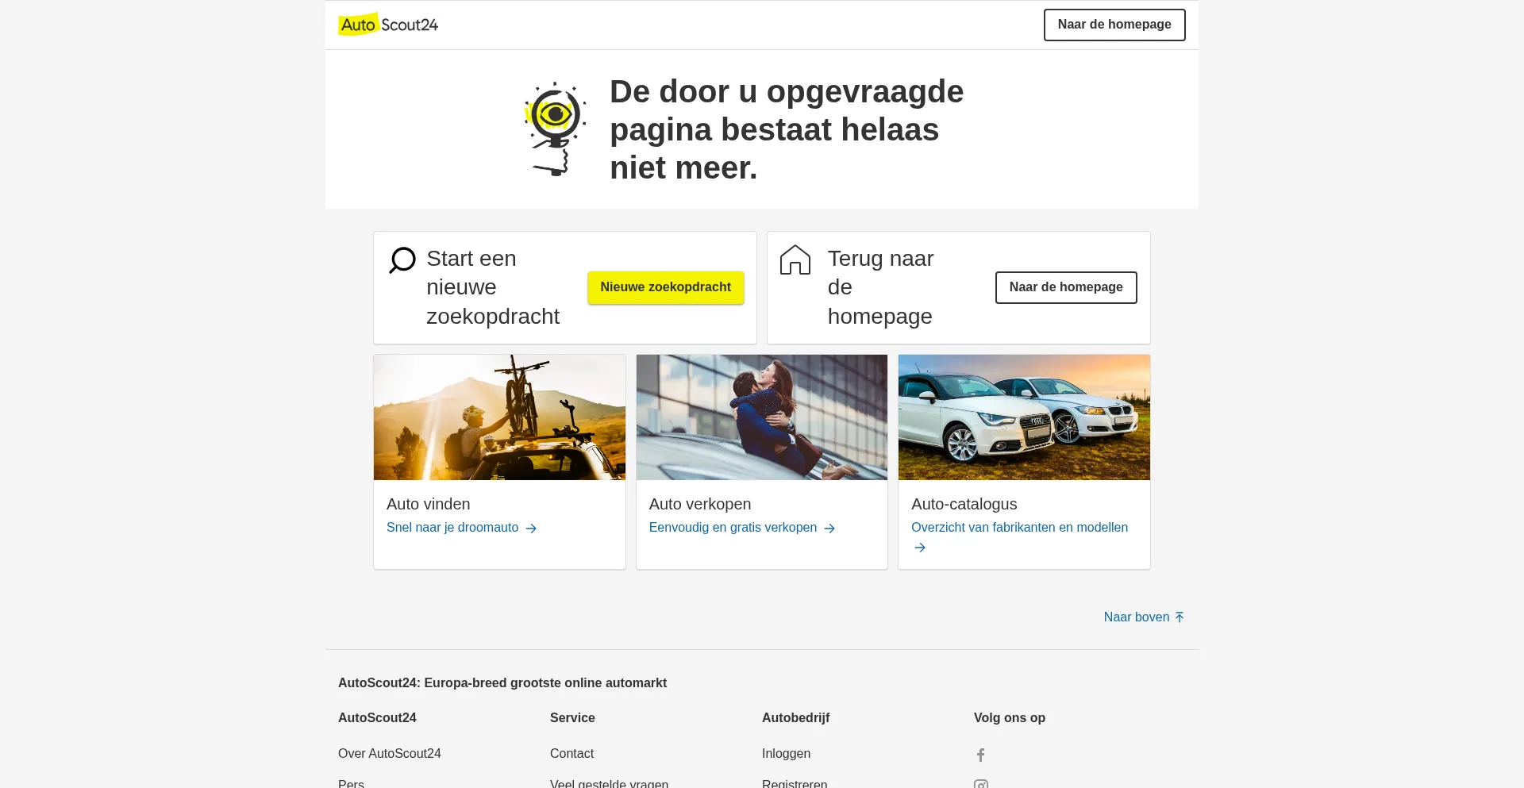Open Overzicht van fabrikanten en modellen link
This screenshot has height=788, width=1524.
1019,528
